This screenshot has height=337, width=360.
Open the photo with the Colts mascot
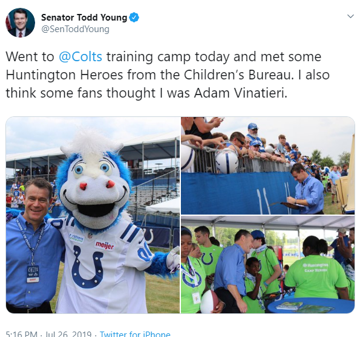93,215
